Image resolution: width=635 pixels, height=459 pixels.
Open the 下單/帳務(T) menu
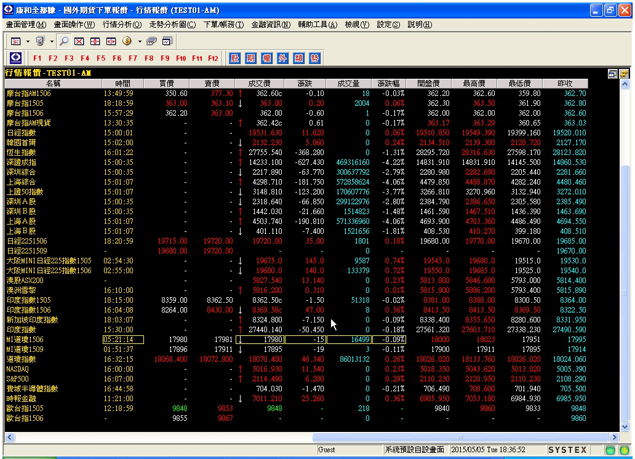coord(223,25)
